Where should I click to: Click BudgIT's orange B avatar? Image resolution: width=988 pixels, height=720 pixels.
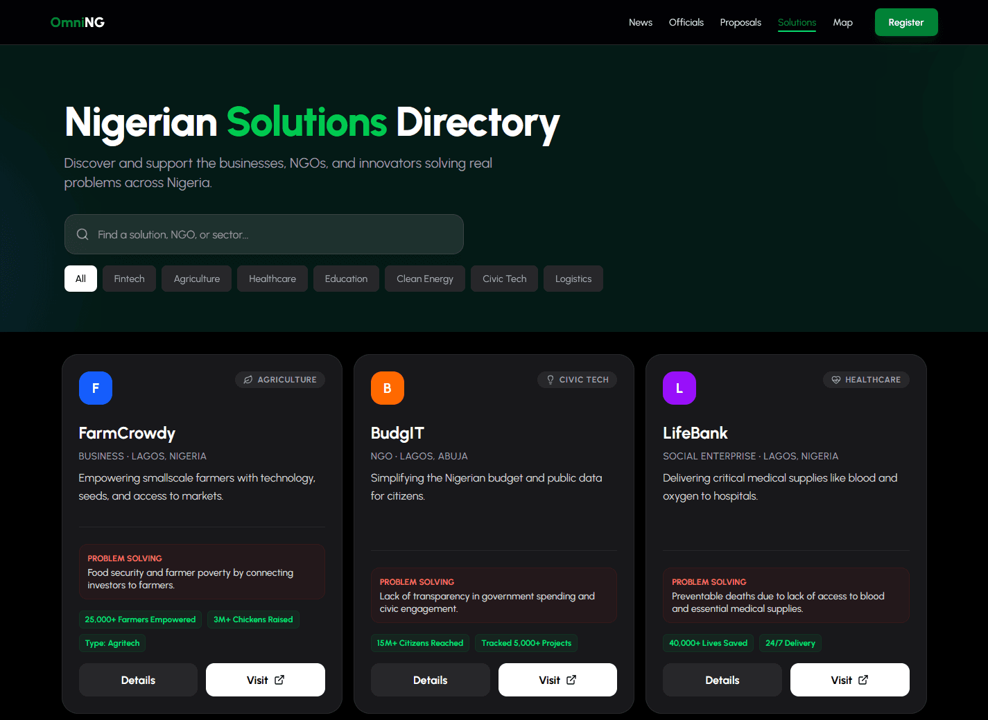(x=388, y=388)
